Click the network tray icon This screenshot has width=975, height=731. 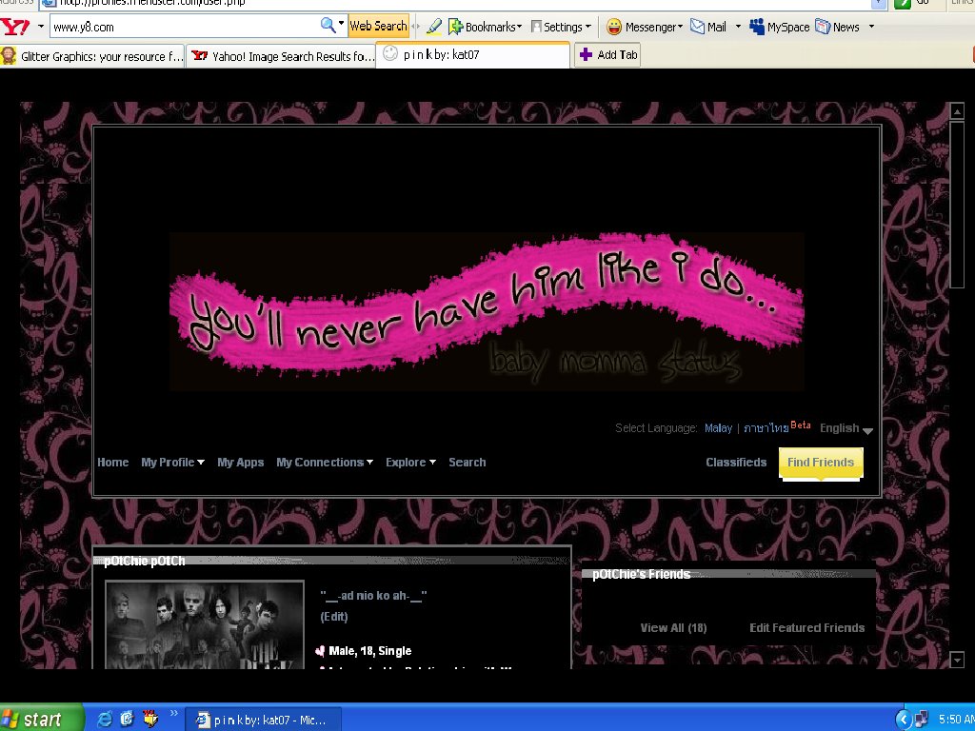[922, 720]
